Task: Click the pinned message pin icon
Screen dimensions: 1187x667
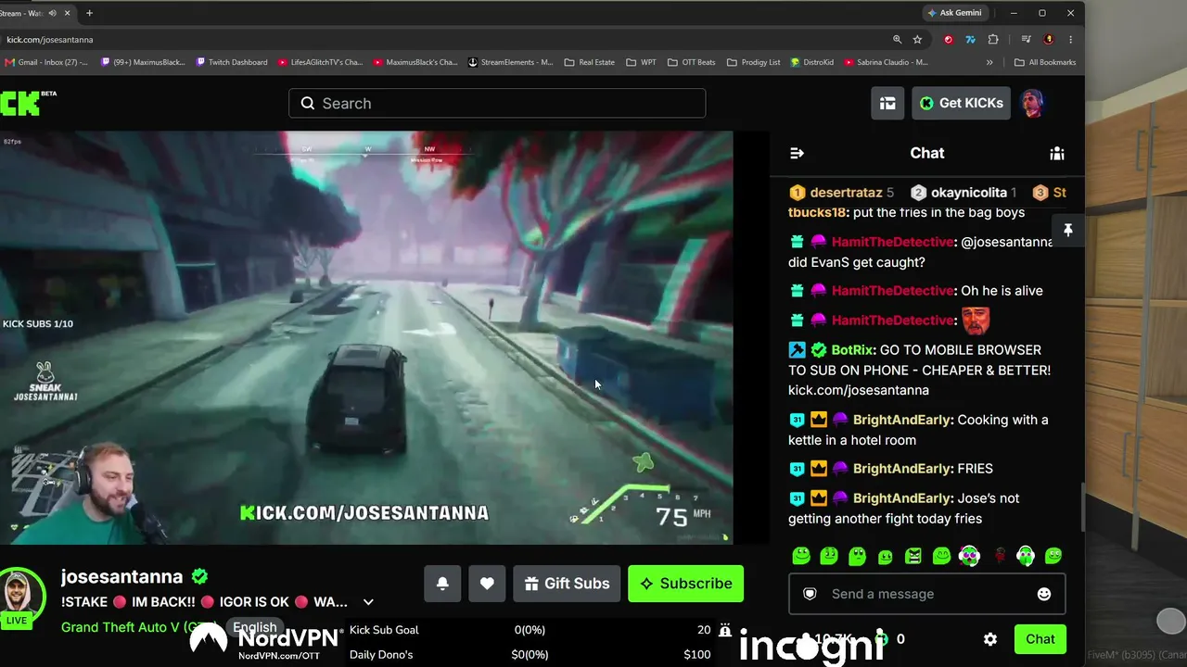Action: (1068, 230)
